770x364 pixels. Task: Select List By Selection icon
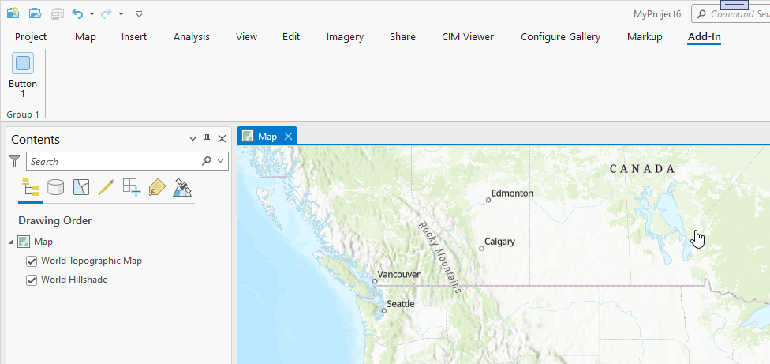tap(81, 187)
